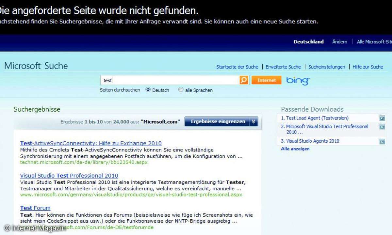Click the Suchergebnisse heading
Image resolution: width=392 pixels, height=235 pixels.
pos(37,109)
